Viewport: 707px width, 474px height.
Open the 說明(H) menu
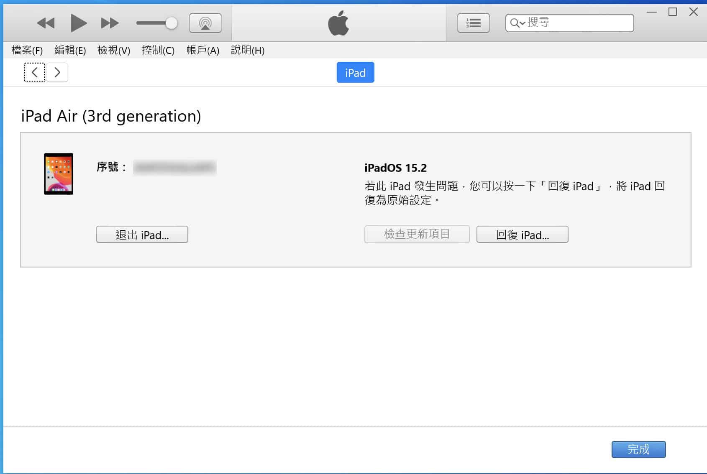248,51
